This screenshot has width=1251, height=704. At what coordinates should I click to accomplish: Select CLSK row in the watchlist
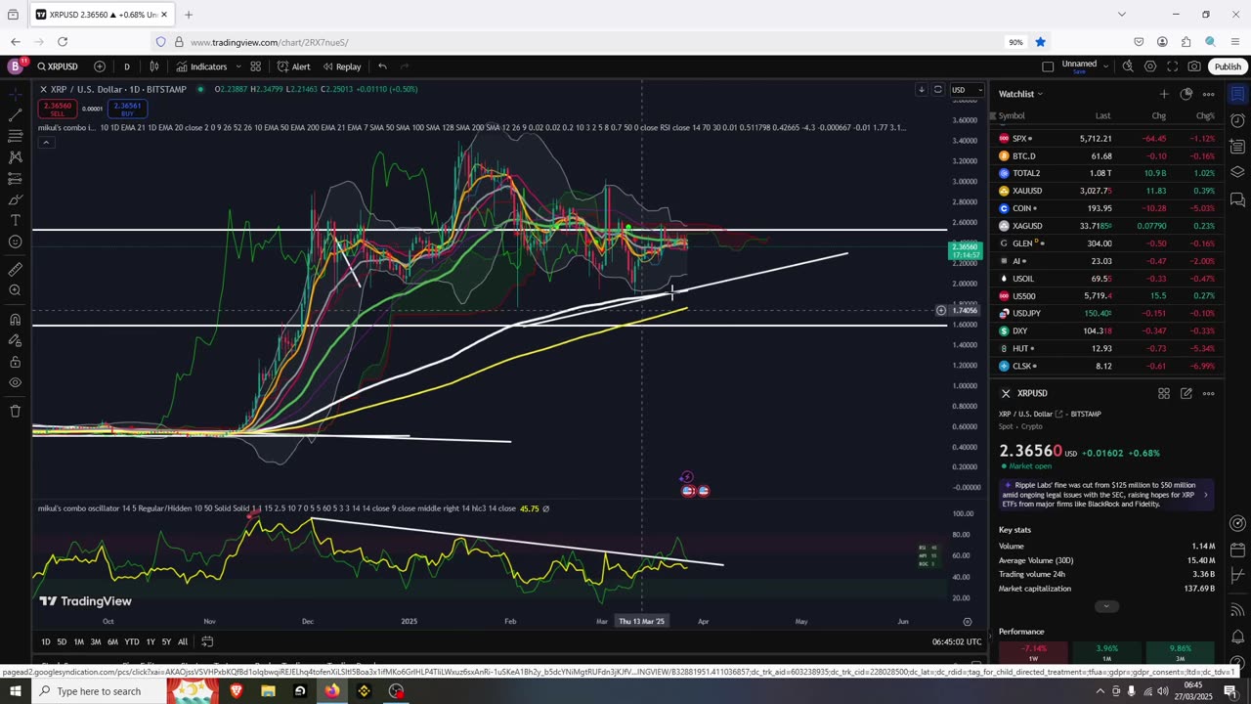[1106, 366]
